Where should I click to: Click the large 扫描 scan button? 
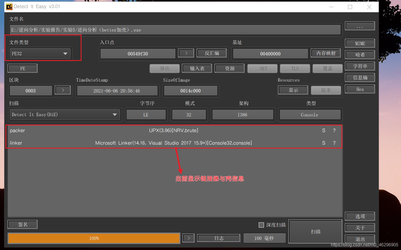point(315,232)
